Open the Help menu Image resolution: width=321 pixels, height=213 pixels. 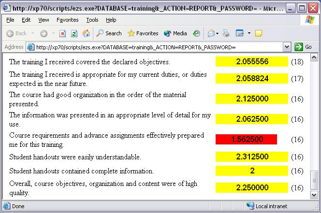pos(111,20)
